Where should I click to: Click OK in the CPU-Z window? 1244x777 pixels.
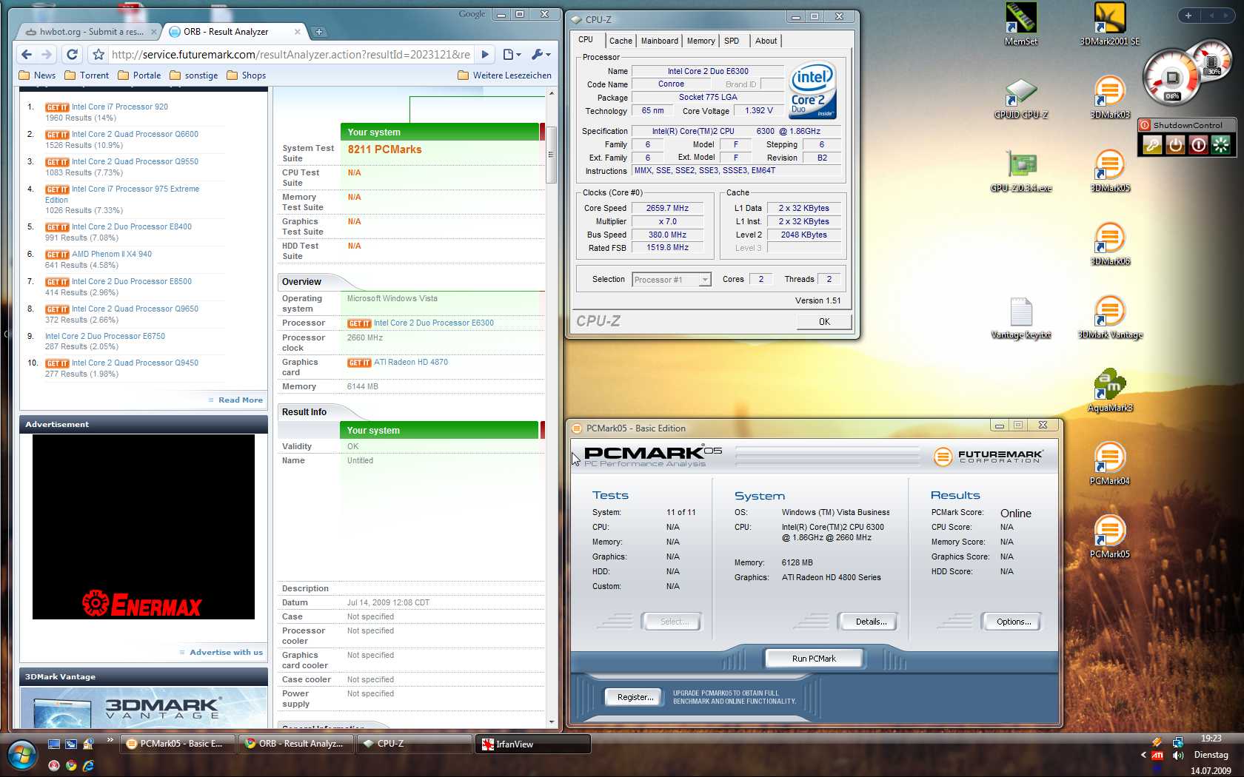coord(824,322)
